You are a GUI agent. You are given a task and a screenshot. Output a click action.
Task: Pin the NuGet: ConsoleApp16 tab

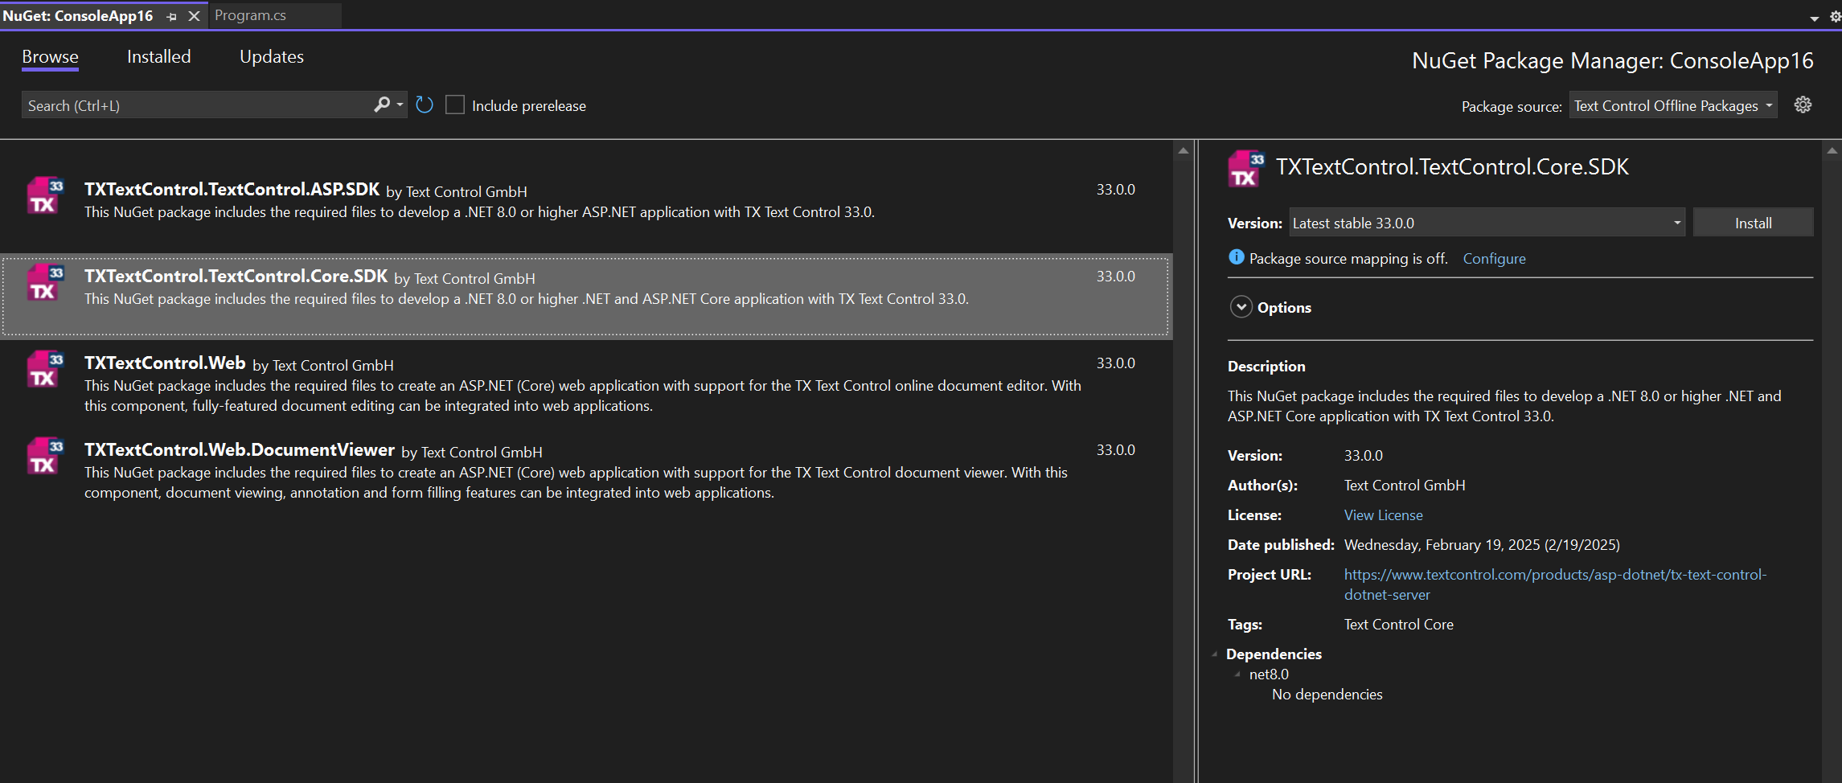pyautogui.click(x=171, y=16)
